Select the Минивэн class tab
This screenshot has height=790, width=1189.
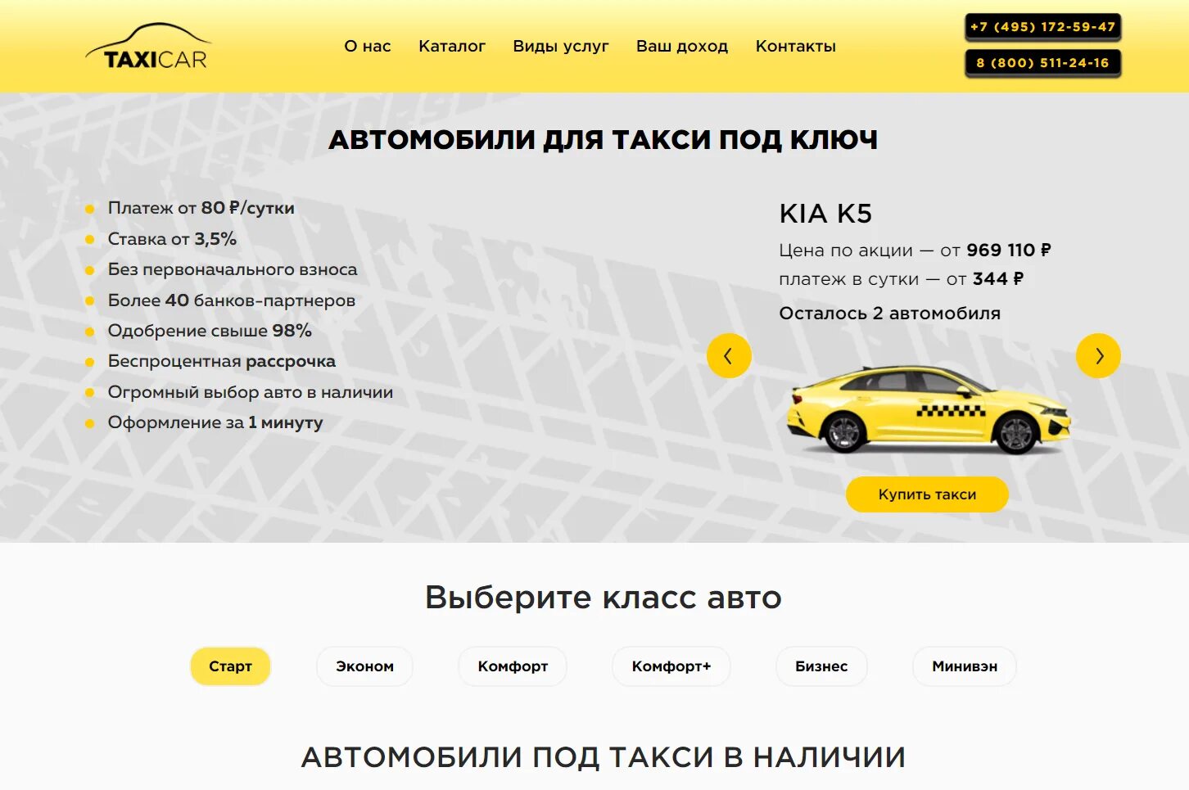tap(965, 666)
